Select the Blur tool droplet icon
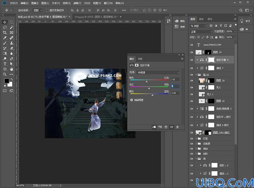254x188 pixels. (x=12, y=53)
